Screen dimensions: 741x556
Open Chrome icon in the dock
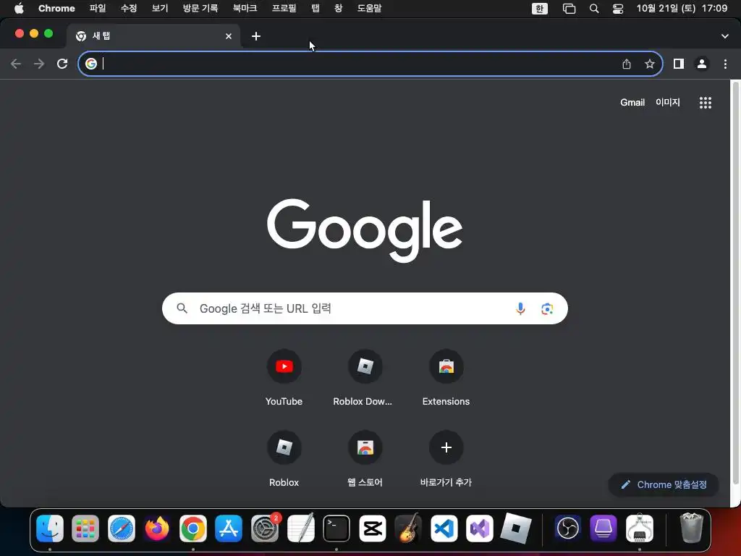point(192,528)
